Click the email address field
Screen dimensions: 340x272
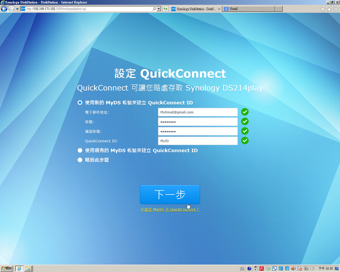(198, 112)
